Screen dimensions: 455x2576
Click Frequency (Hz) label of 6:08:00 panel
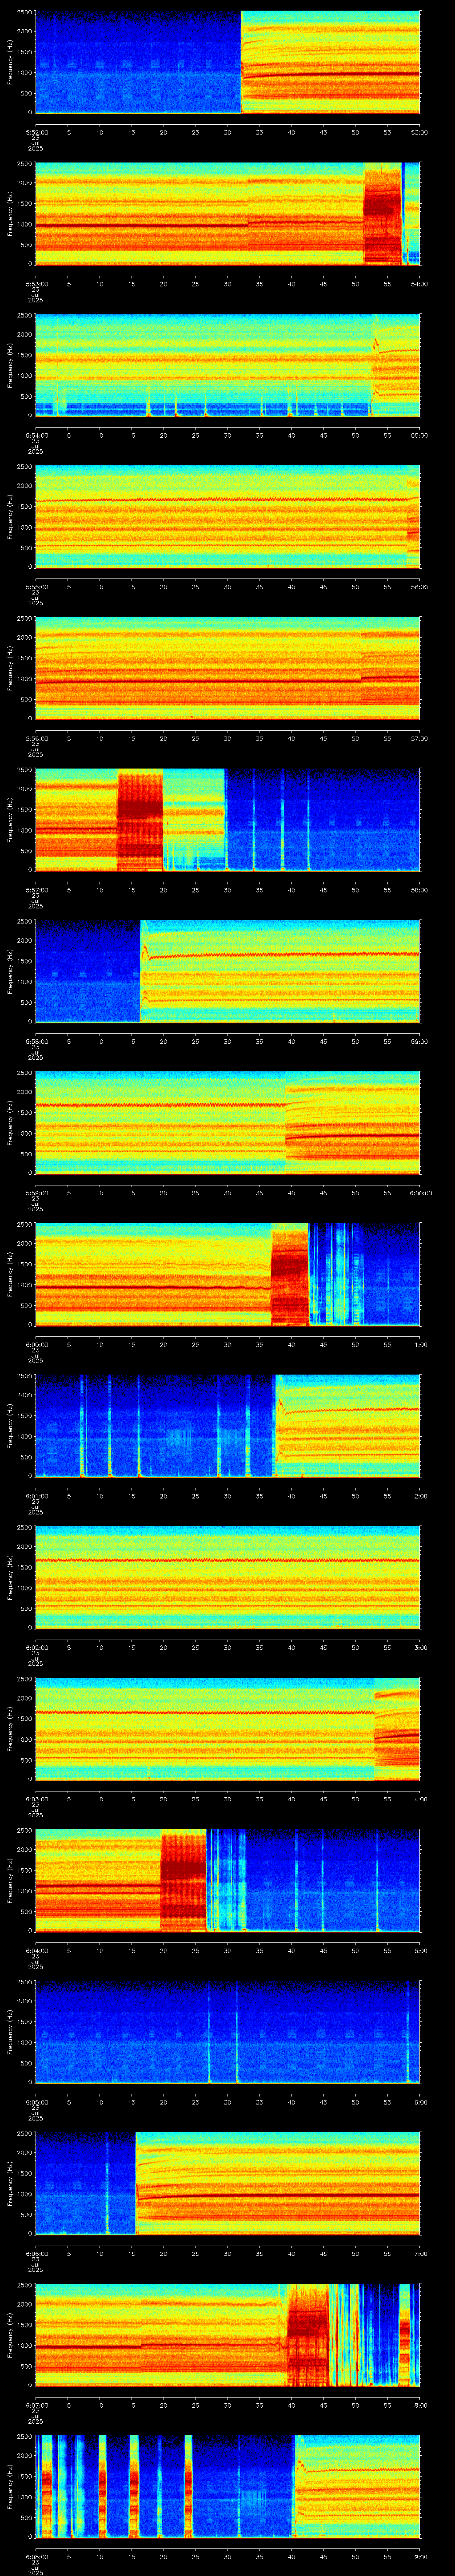coord(10,2487)
